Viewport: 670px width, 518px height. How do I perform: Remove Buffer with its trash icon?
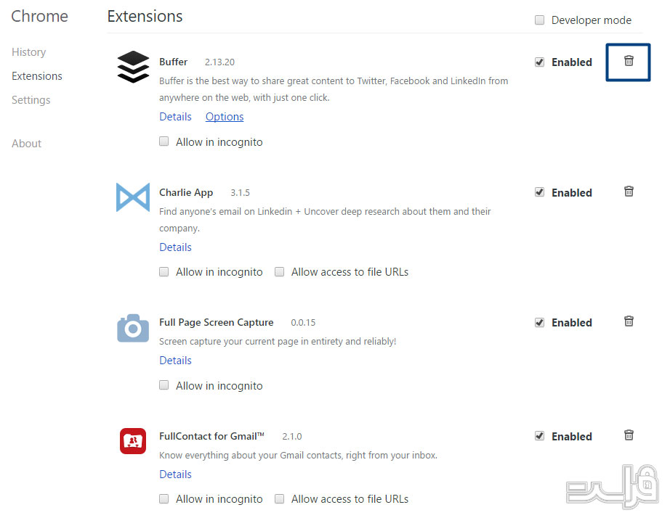(x=629, y=61)
